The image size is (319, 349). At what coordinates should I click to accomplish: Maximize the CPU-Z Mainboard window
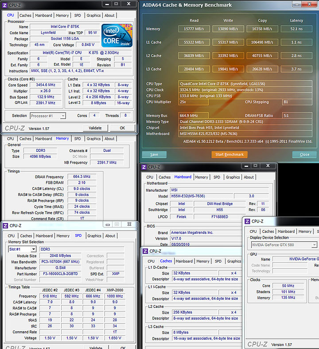(x=256, y=166)
